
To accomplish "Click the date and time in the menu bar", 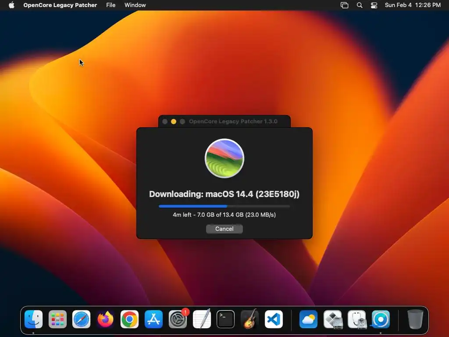I will tap(413, 5).
